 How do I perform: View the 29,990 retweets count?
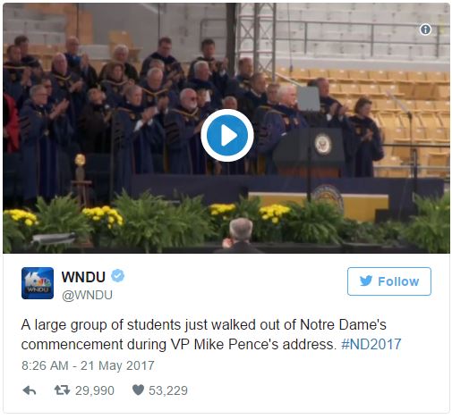coord(95,390)
